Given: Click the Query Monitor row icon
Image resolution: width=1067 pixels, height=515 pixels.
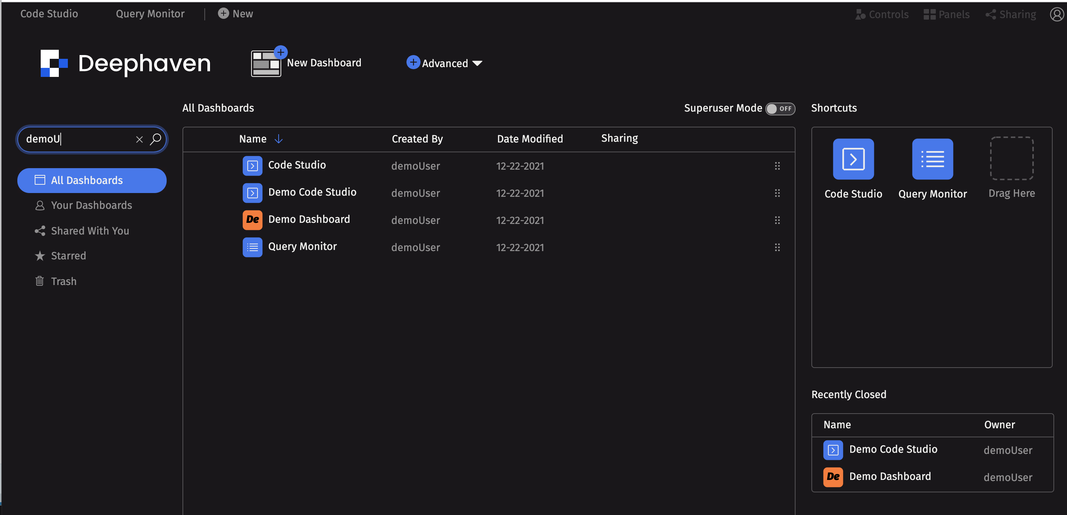Looking at the screenshot, I should pos(252,247).
